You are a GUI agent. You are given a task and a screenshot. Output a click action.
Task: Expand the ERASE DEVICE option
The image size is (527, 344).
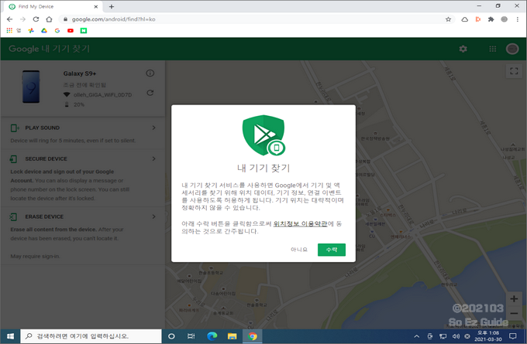coord(153,216)
